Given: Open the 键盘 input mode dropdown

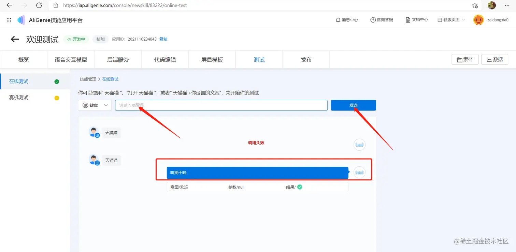Looking at the screenshot, I should [95, 105].
